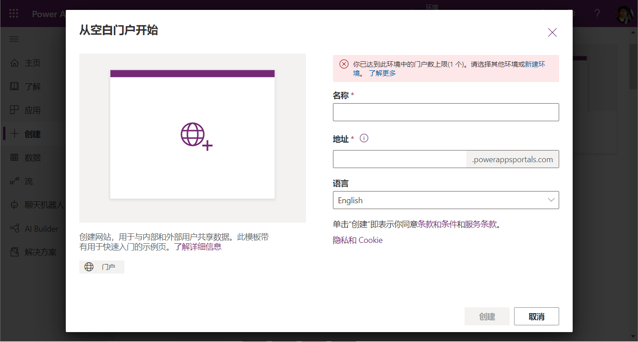This screenshot has height=342, width=638.
Task: Click the 创建 plus icon
Action: pos(14,134)
